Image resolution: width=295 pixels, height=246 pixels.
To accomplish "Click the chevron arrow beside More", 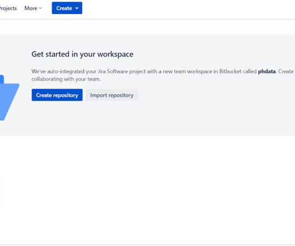I will [40, 8].
